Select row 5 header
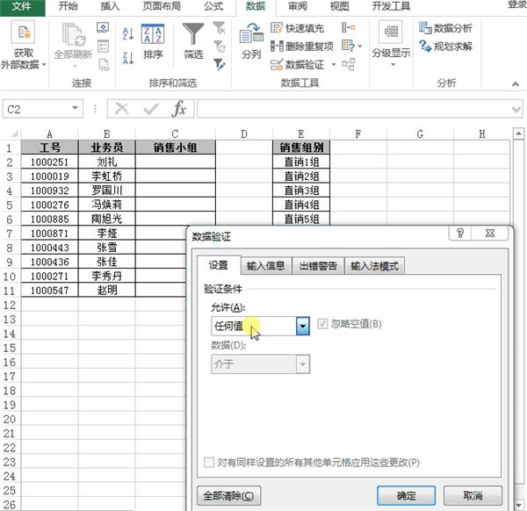 [x=10, y=205]
